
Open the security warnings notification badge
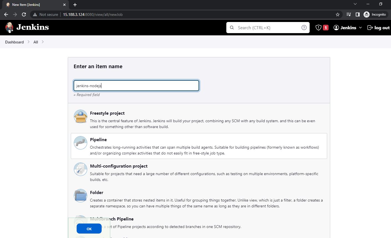pyautogui.click(x=321, y=27)
